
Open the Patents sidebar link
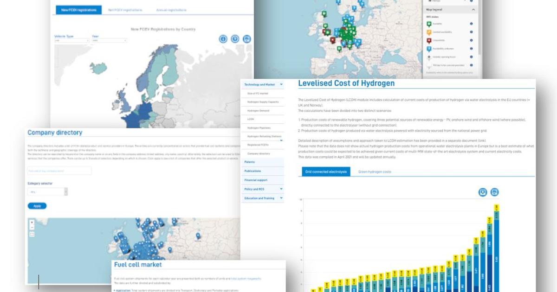(x=250, y=162)
